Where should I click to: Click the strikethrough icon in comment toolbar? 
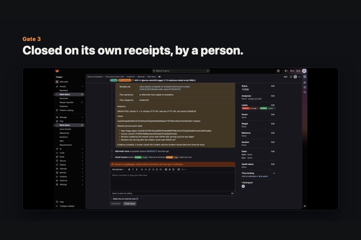click(x=137, y=169)
